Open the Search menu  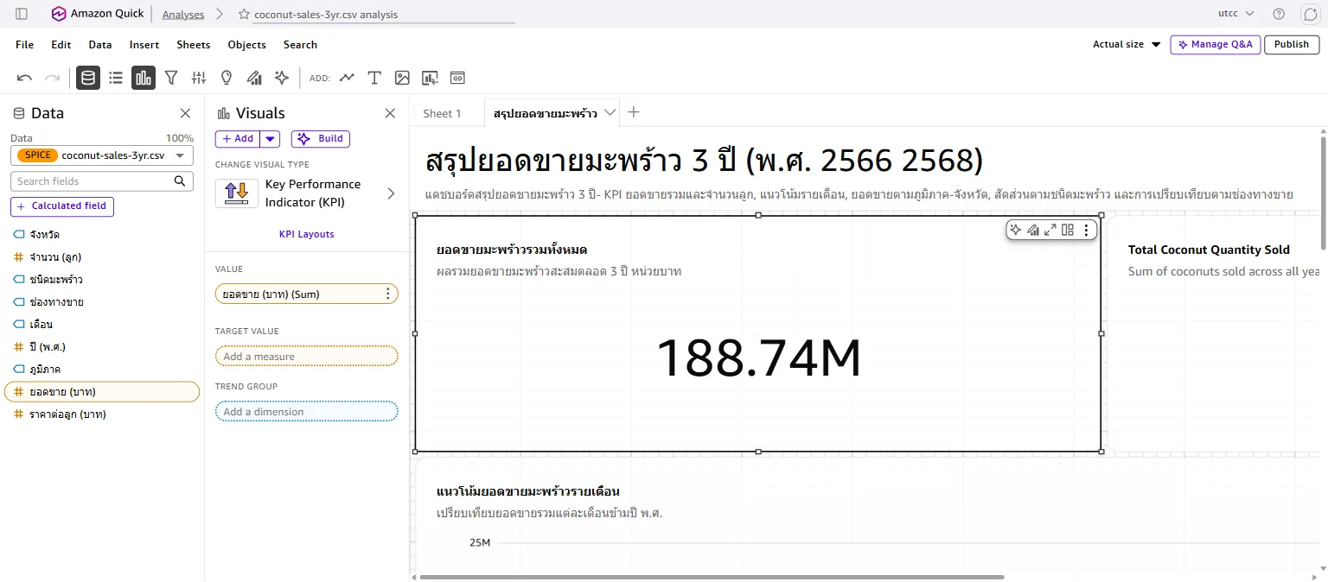[300, 45]
